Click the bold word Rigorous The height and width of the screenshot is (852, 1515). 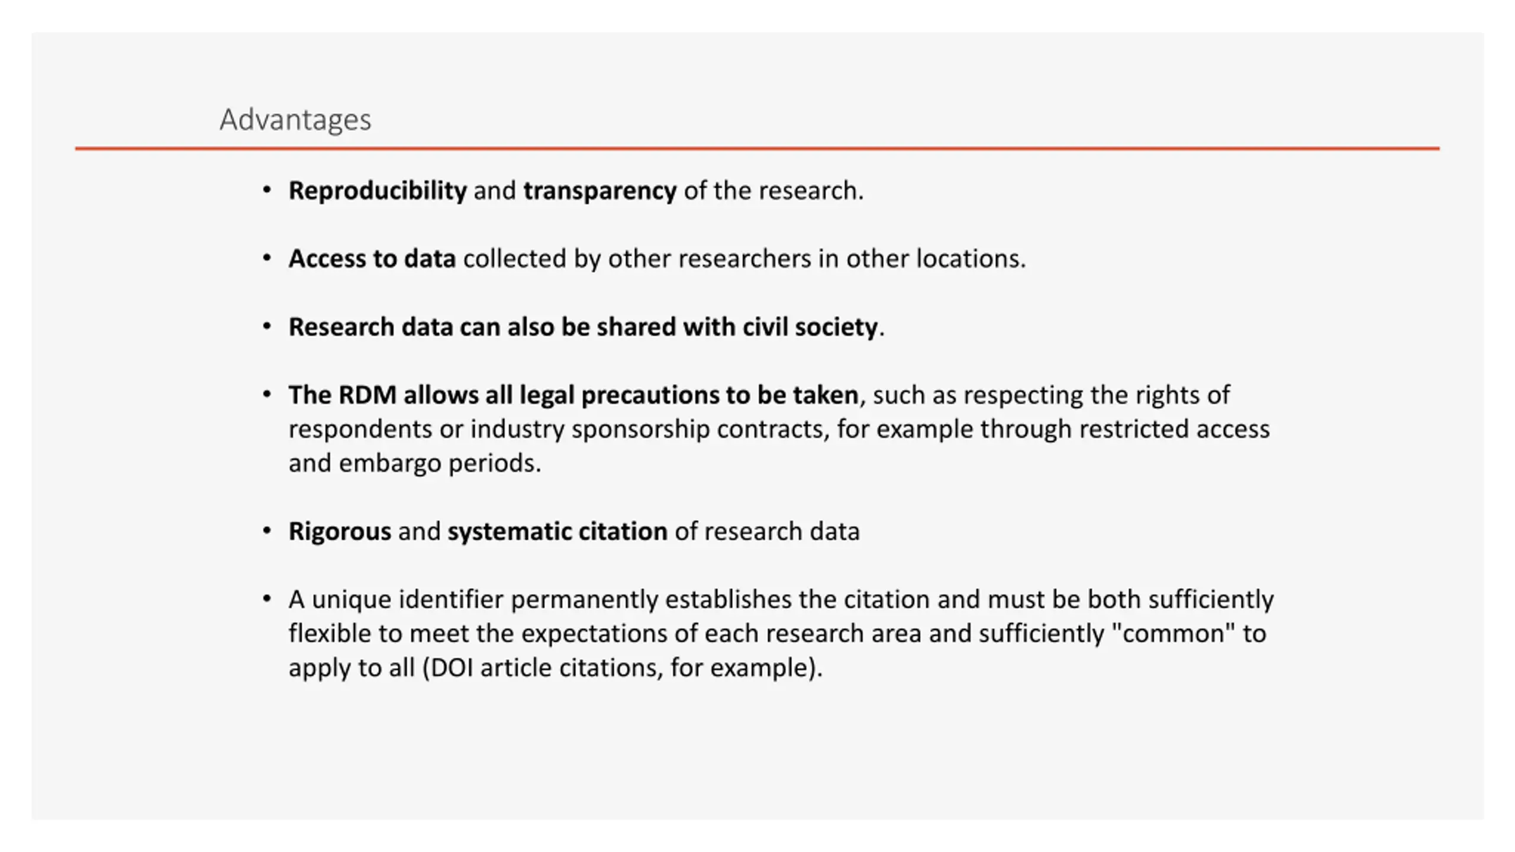pyautogui.click(x=340, y=531)
